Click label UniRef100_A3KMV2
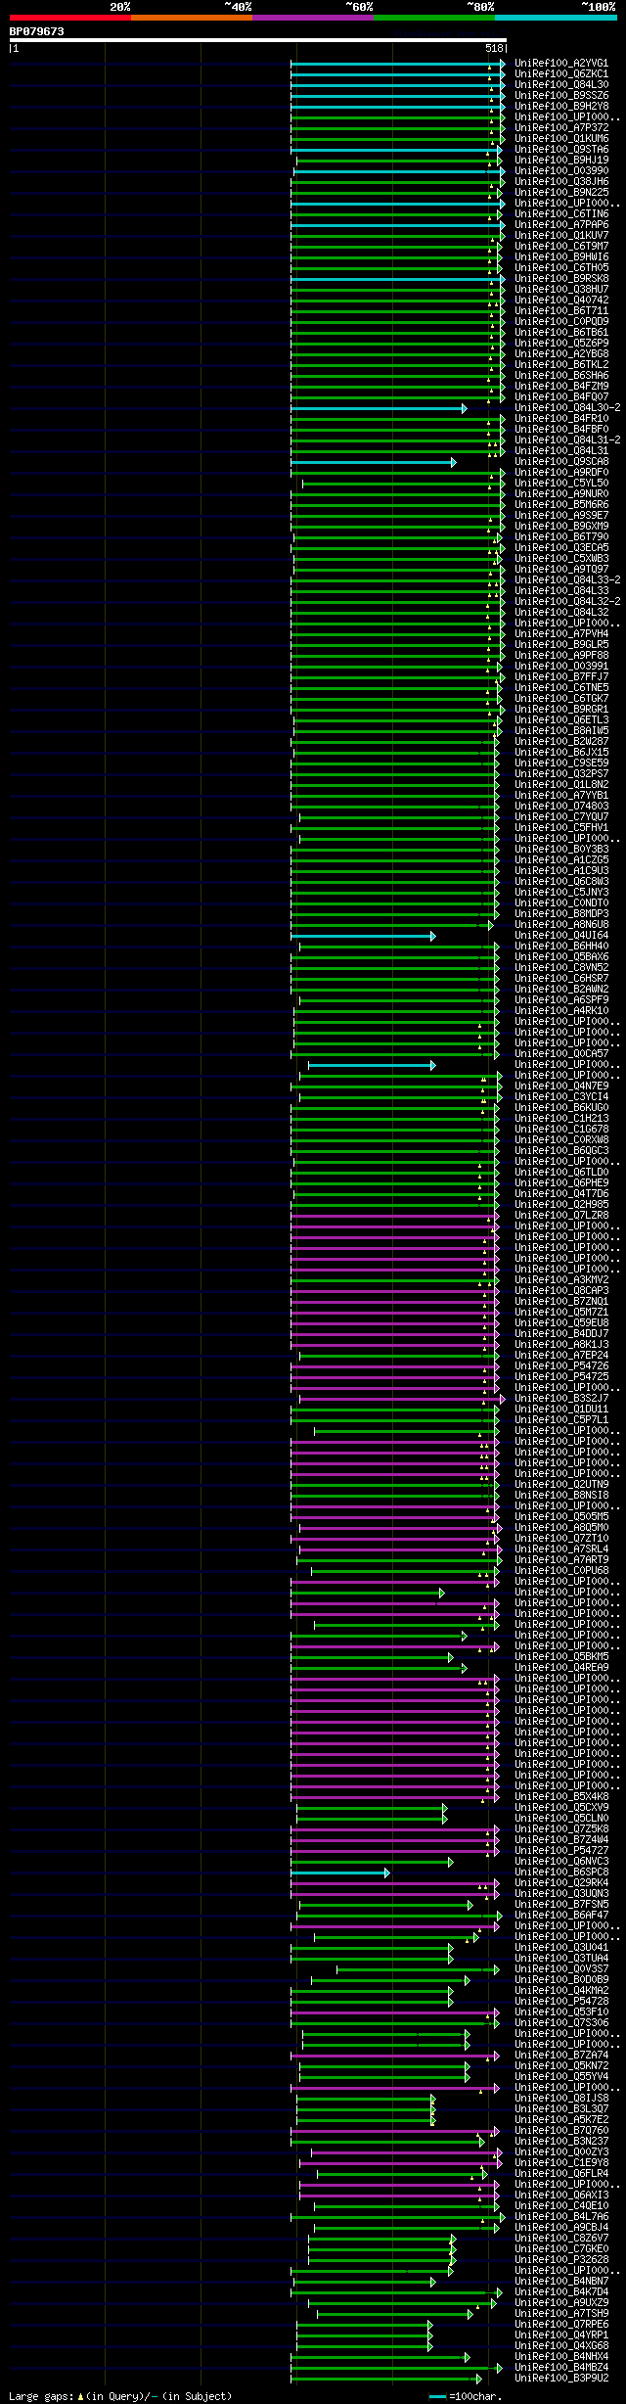 561,1280
